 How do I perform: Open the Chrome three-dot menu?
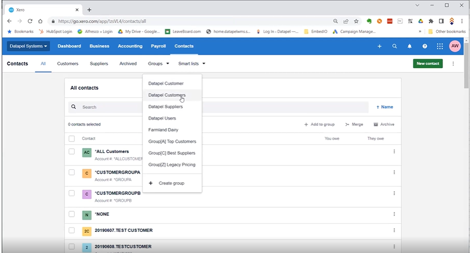tap(462, 21)
